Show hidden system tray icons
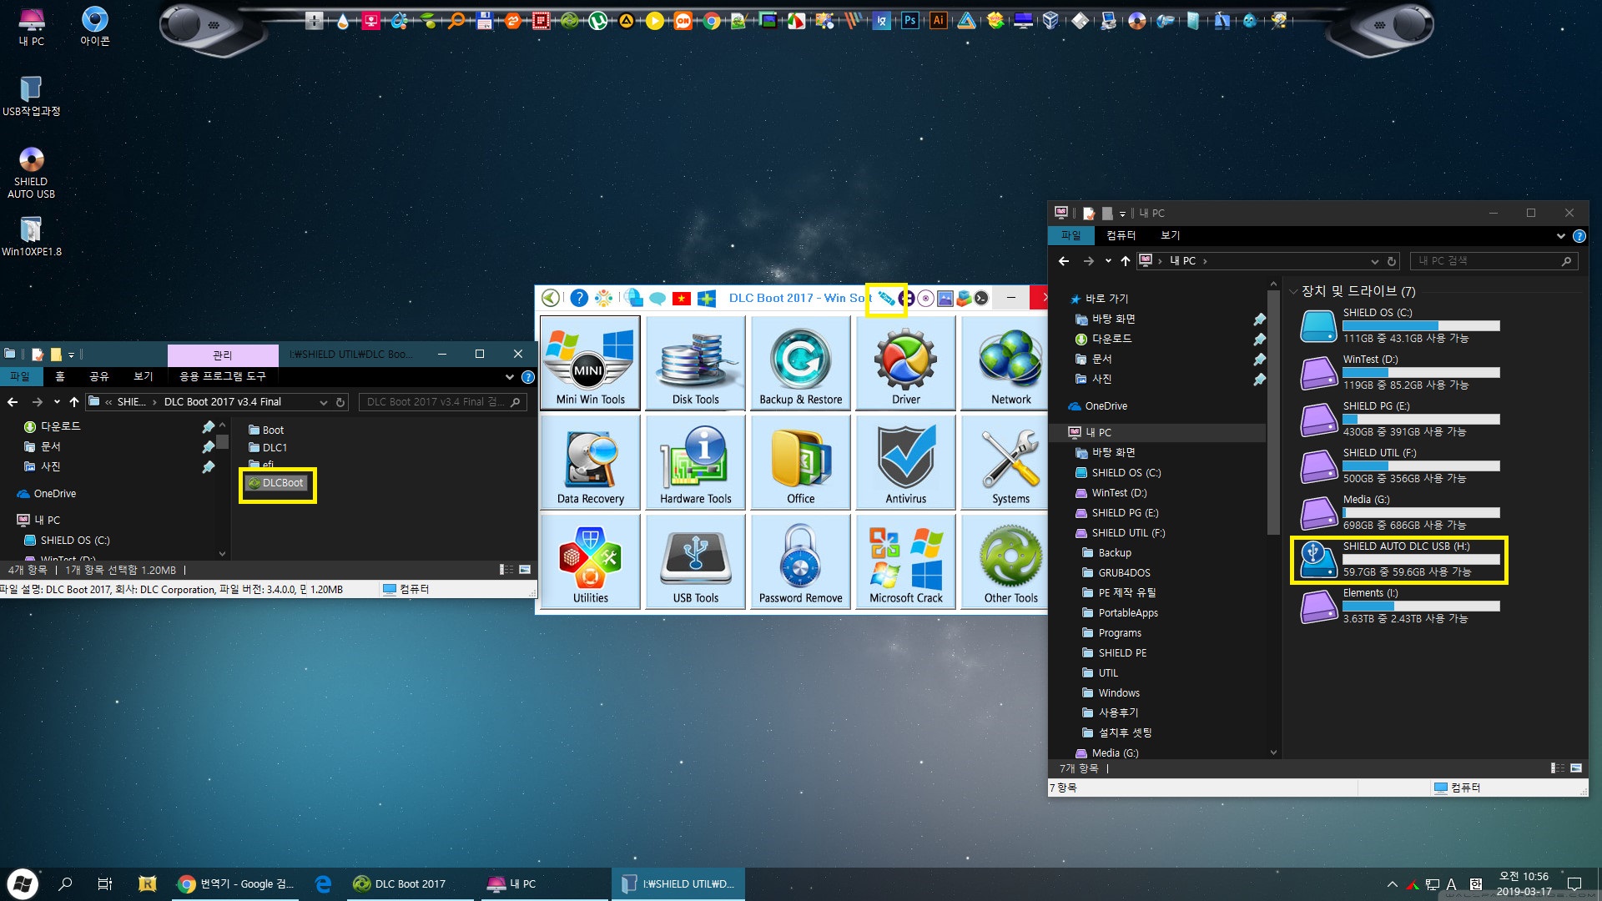The image size is (1602, 901). coord(1392,884)
